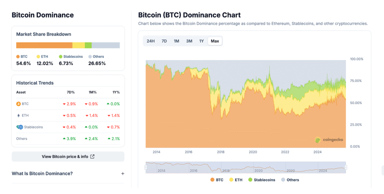This screenshot has width=384, height=194.
Task: Click the yellow ETH dot in Market Share
Action: pos(38,57)
